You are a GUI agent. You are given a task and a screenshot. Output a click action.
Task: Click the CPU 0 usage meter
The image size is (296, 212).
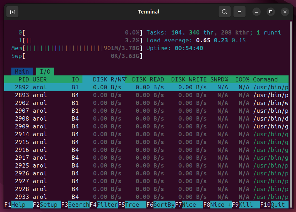[x=80, y=32]
